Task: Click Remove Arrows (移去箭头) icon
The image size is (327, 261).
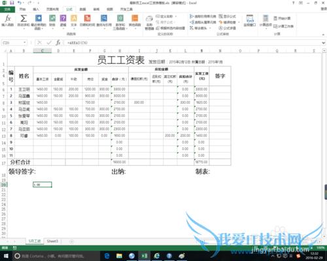Action: (192, 28)
